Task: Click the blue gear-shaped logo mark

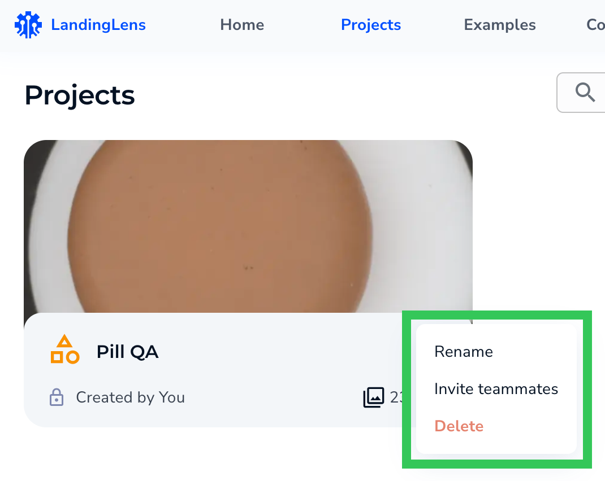Action: coord(28,24)
